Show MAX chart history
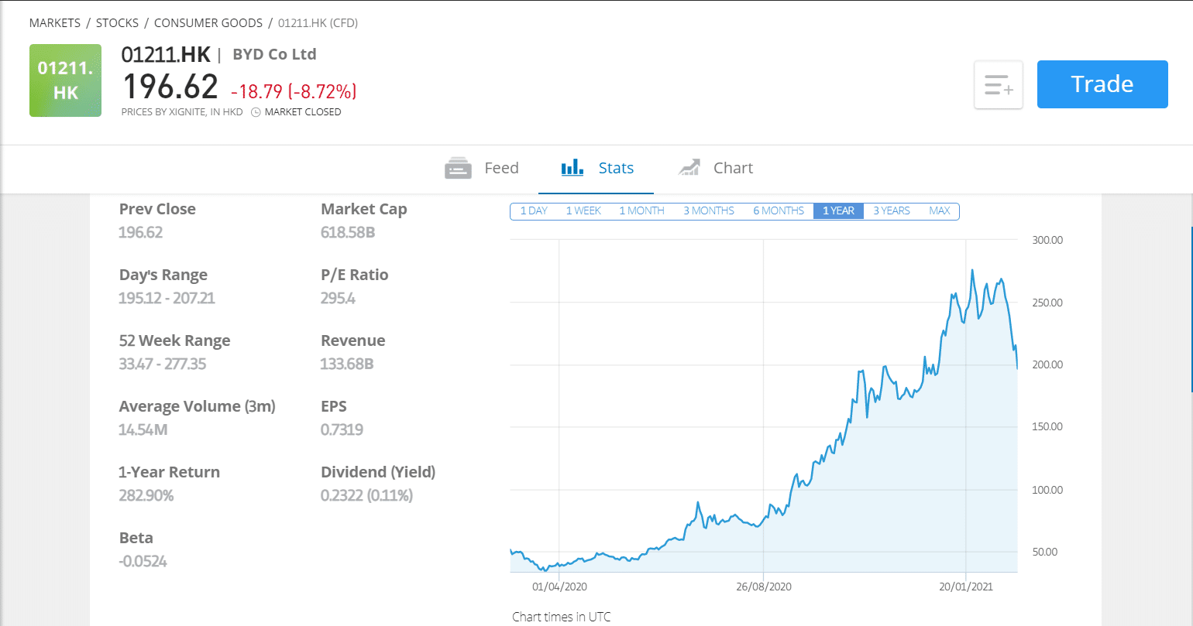 tap(940, 210)
